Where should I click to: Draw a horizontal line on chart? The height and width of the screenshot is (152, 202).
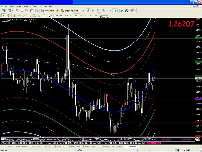click(x=19, y=16)
